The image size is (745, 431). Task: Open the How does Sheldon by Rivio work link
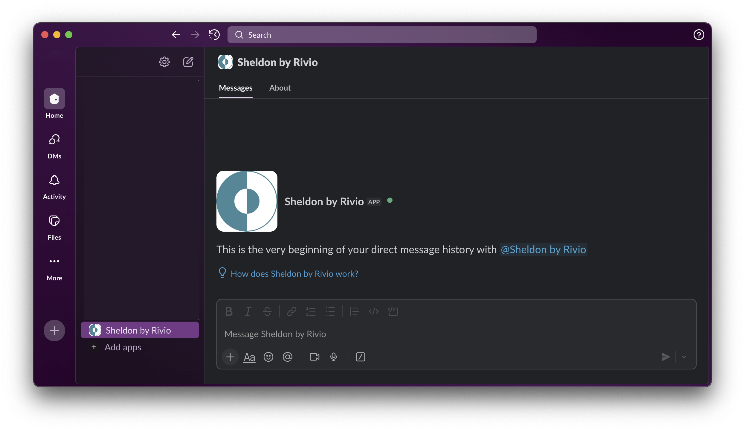pyautogui.click(x=294, y=274)
